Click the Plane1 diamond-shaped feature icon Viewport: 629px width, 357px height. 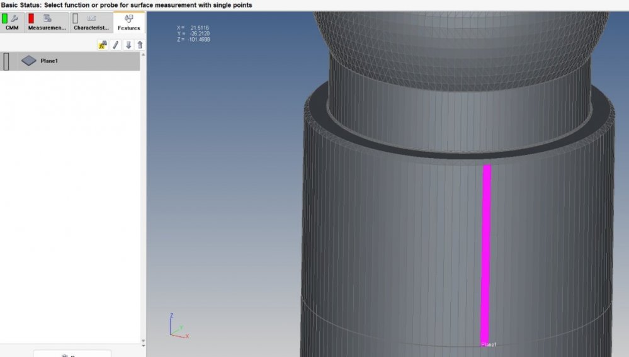pos(29,61)
